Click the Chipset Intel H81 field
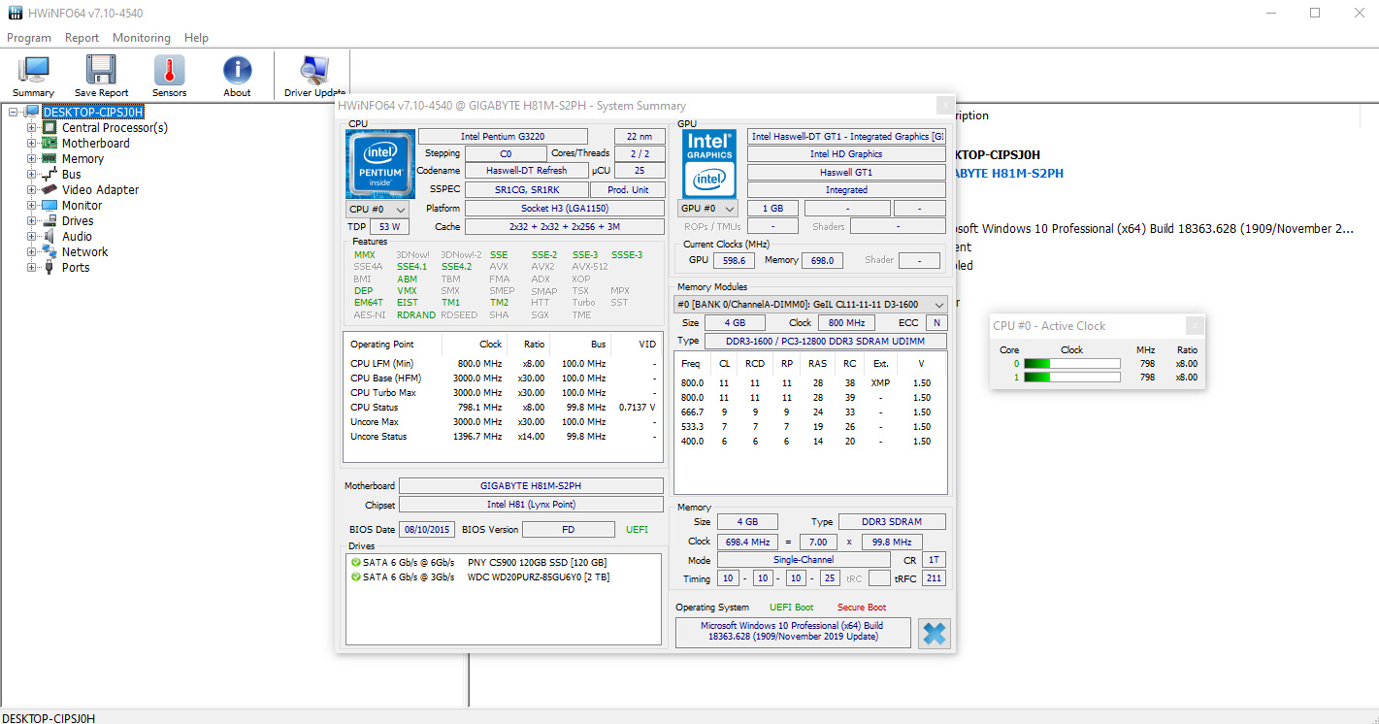 click(531, 505)
